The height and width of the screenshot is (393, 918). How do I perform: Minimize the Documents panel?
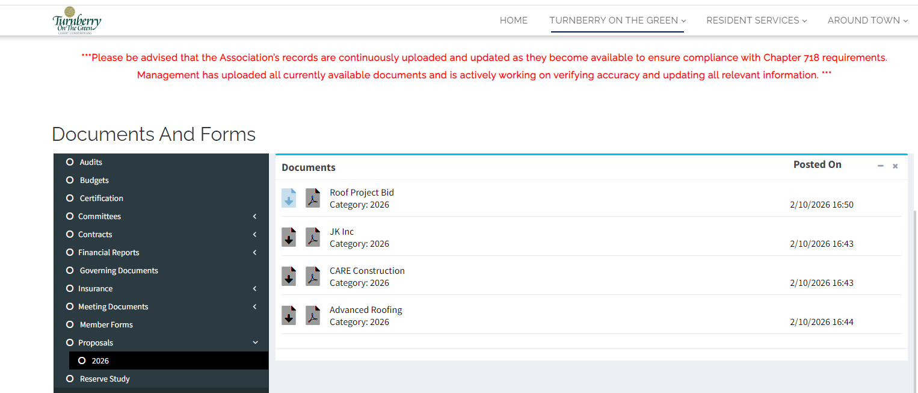tap(880, 166)
